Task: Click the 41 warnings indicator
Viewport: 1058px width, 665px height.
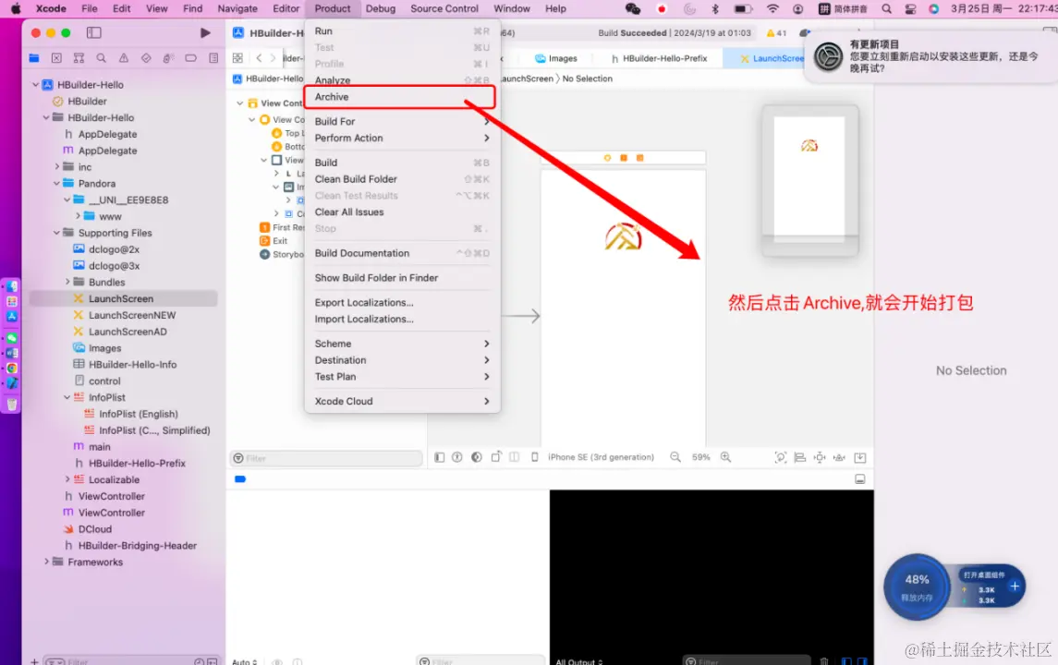Action: pyautogui.click(x=776, y=33)
